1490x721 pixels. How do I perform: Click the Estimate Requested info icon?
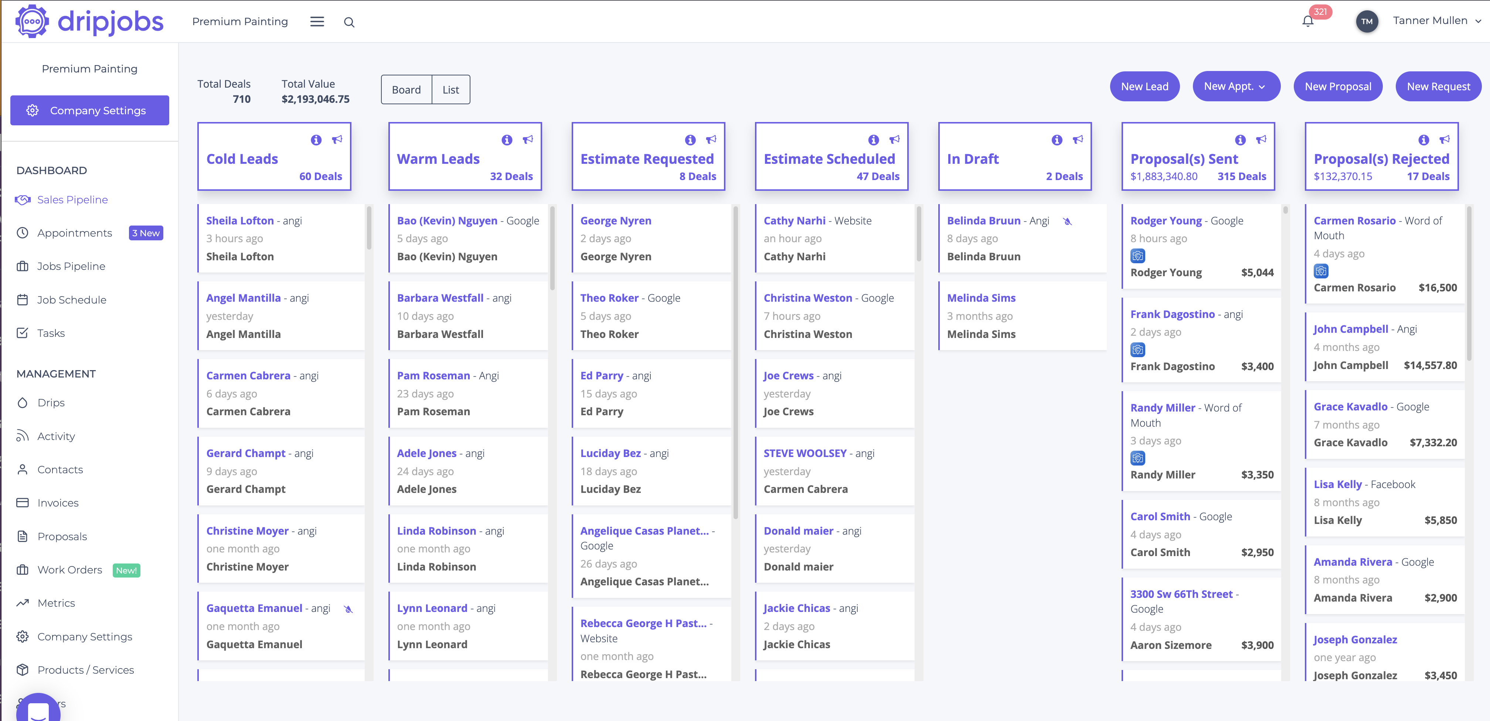[x=690, y=139]
